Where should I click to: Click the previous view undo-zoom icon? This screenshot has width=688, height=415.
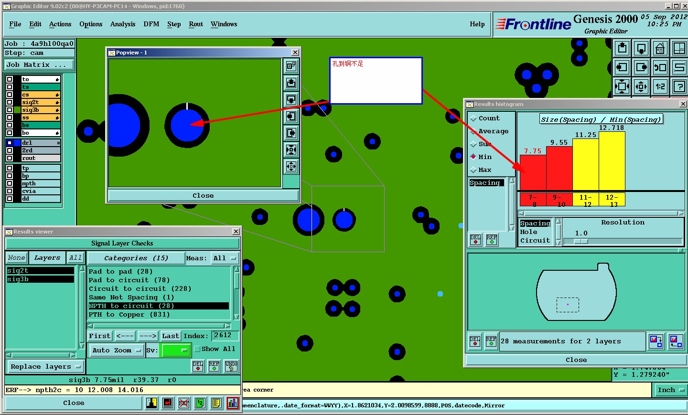point(660,67)
